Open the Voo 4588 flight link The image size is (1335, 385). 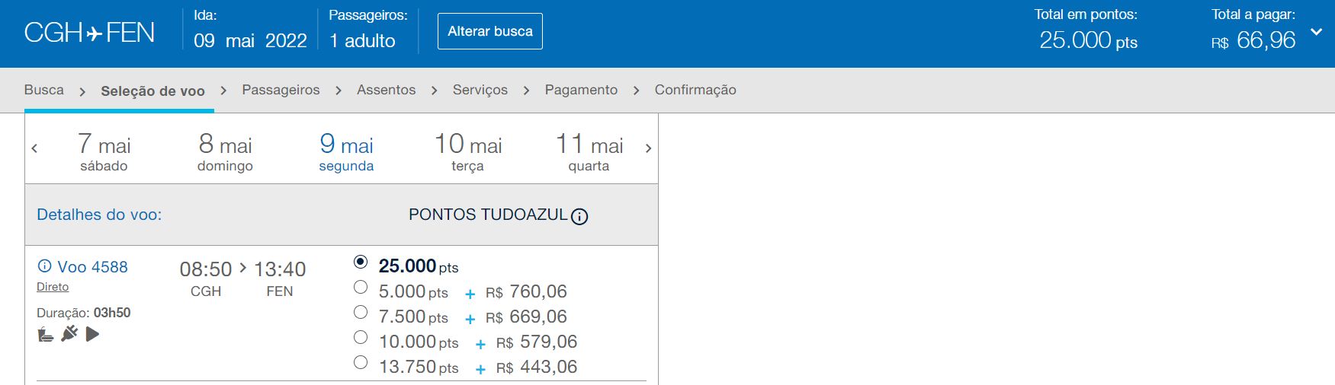tap(92, 267)
